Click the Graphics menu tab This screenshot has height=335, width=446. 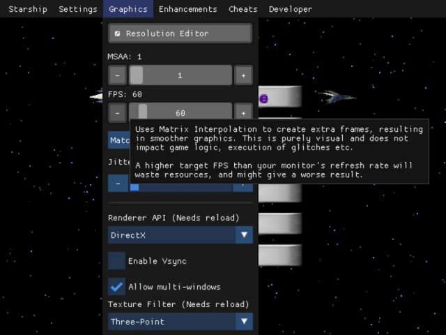(128, 9)
